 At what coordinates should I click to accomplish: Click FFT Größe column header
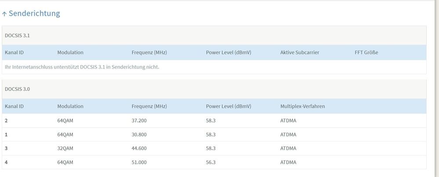[x=366, y=53]
